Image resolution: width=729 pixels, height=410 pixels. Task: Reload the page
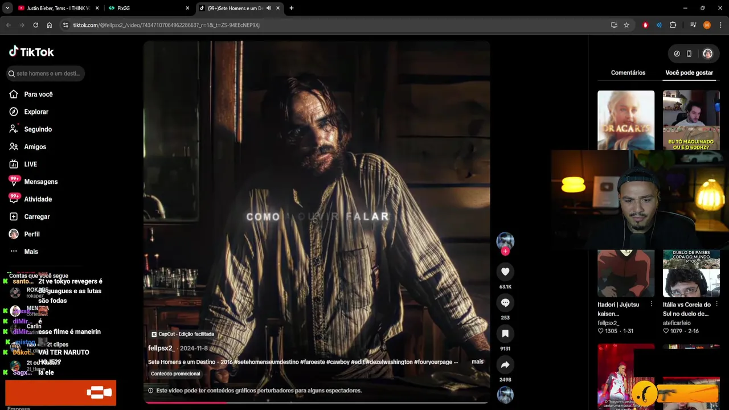(x=35, y=25)
